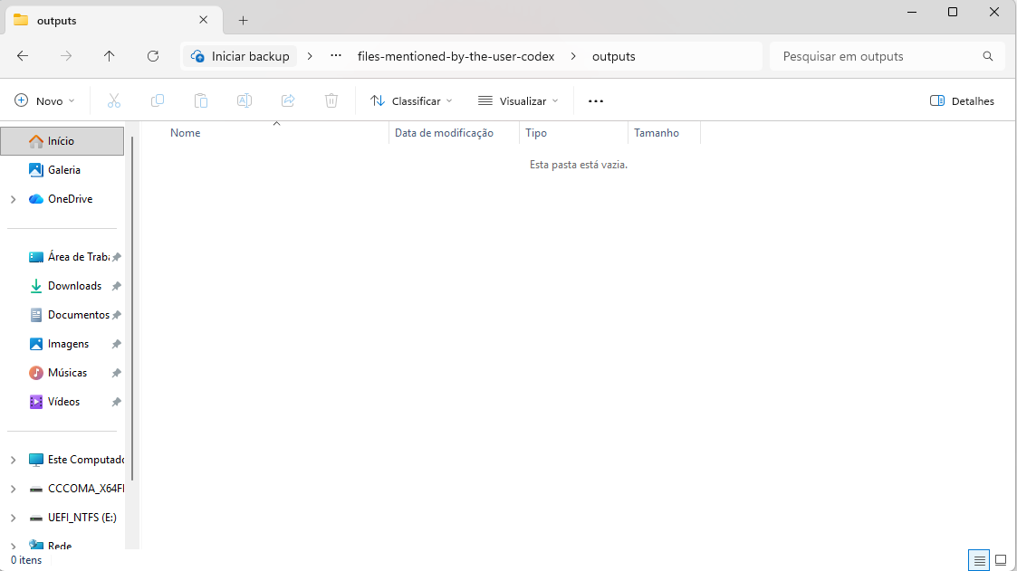Screen dimensions: 1017x571
Task: Go back with the left arrow
Action: point(23,56)
